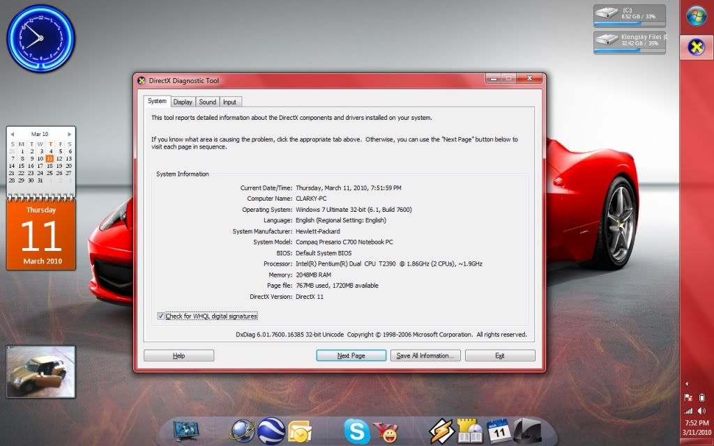This screenshot has height=446, width=714.
Task: Click the "DxDiag 6.01.7600.16385" copyright line
Action: 381,334
